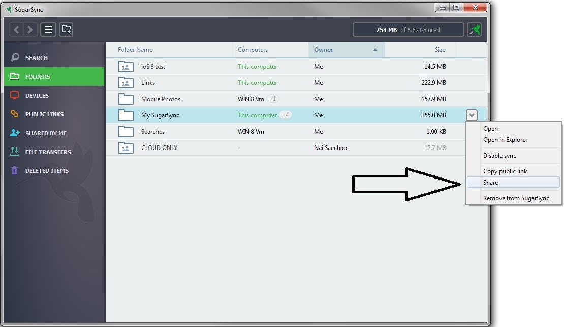Click the hummingbird sync status icon
Image resolution: width=564 pixels, height=327 pixels.
point(475,29)
